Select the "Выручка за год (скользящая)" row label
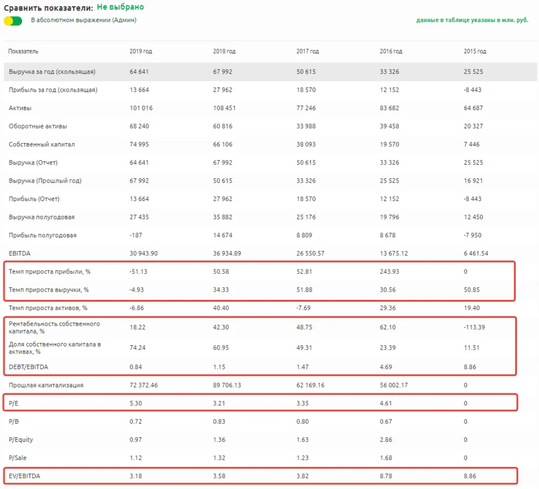The image size is (539, 489). [x=52, y=72]
